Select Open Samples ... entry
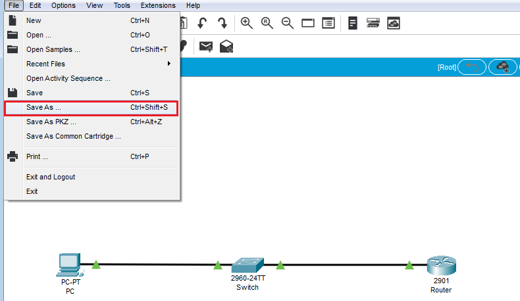 click(91, 49)
